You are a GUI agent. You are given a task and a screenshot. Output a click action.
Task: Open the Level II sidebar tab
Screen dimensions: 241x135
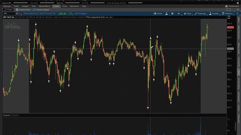(238, 108)
